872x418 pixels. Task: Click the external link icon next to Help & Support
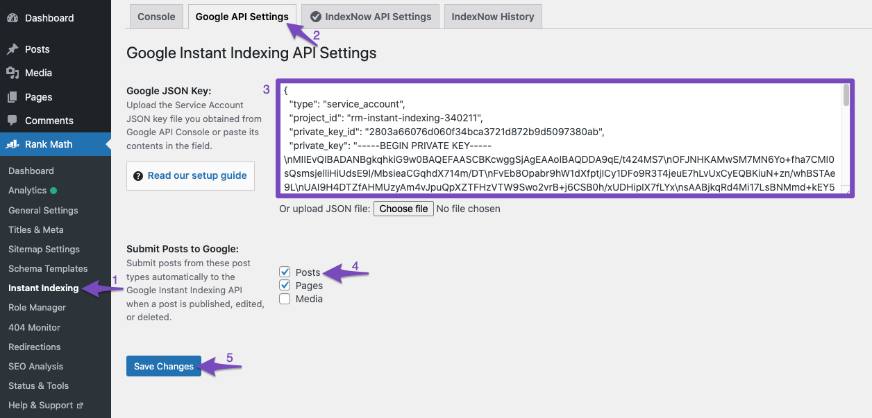[81, 405]
